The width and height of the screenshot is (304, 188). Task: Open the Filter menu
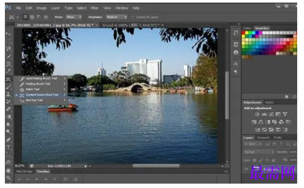pos(94,8)
